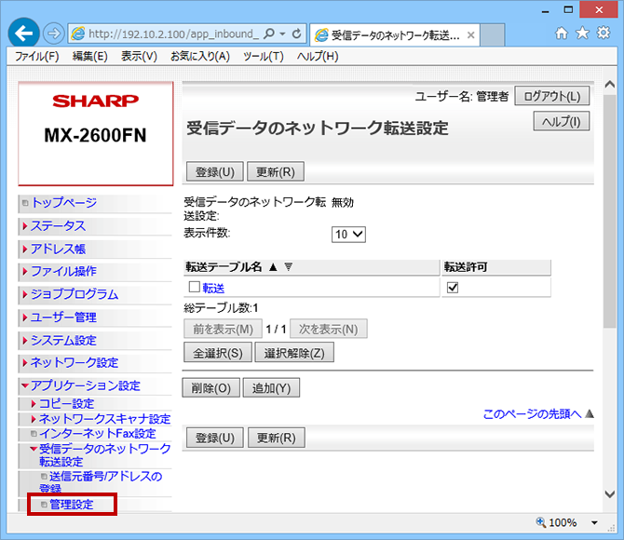Click the ログアウト(L) button
The width and height of the screenshot is (624, 540).
tap(551, 96)
